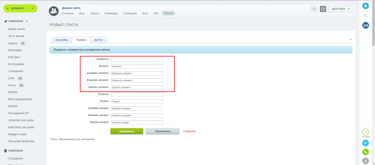The height and width of the screenshot is (165, 375).
Task: Click the Компания section icon
Action: coord(5,151)
